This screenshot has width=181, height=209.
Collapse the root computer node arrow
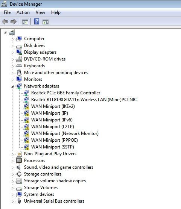click(5, 32)
